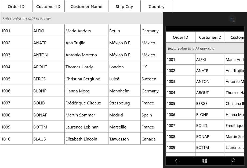
Task: Click the Frédérique Citeaux cell in the desktop grid
Action: pyautogui.click(x=86, y=103)
